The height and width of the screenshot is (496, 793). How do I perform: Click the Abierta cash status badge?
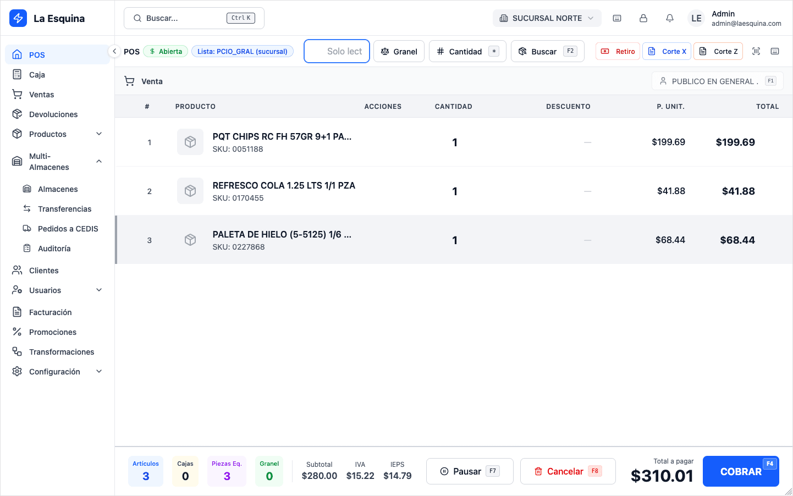coord(166,51)
